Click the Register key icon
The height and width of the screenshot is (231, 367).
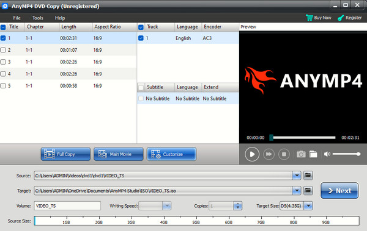coord(341,18)
